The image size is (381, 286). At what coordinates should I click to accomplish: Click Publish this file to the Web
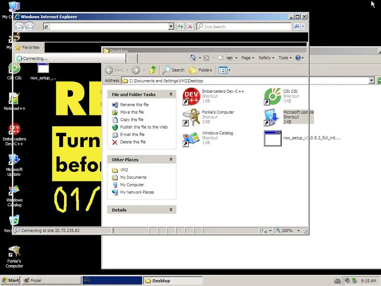pos(144,127)
